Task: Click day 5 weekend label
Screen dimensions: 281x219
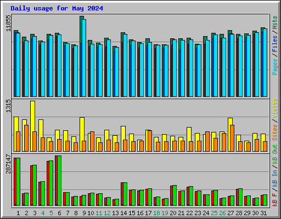Action: point(51,213)
